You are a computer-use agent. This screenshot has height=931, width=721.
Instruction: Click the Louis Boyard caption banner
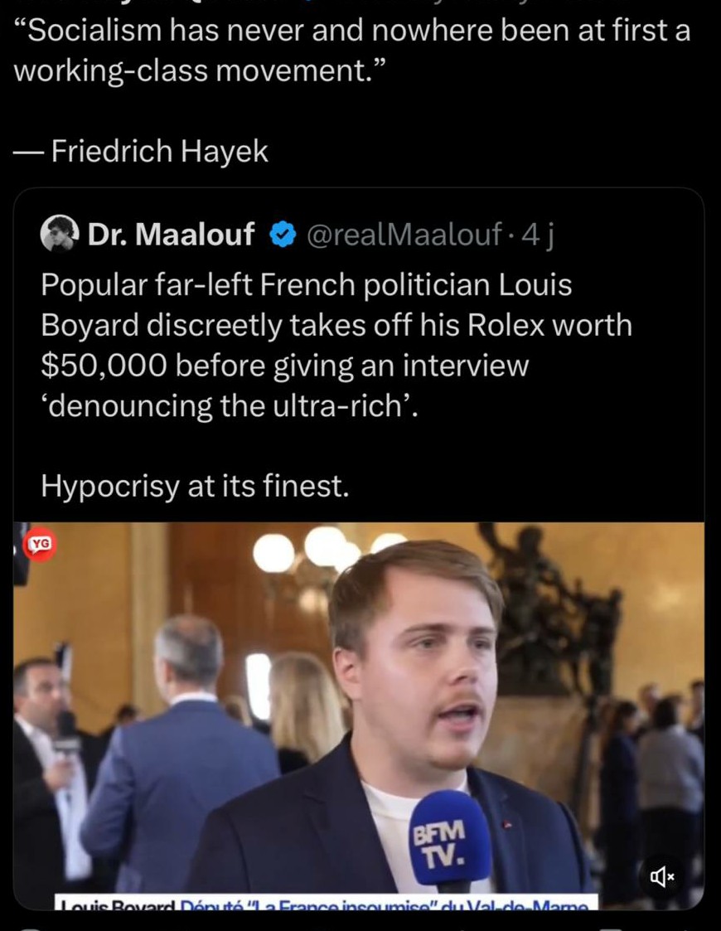coord(323,903)
